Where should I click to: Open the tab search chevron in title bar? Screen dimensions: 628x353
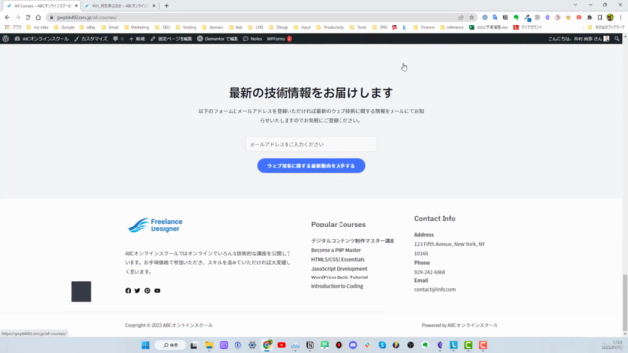click(575, 5)
